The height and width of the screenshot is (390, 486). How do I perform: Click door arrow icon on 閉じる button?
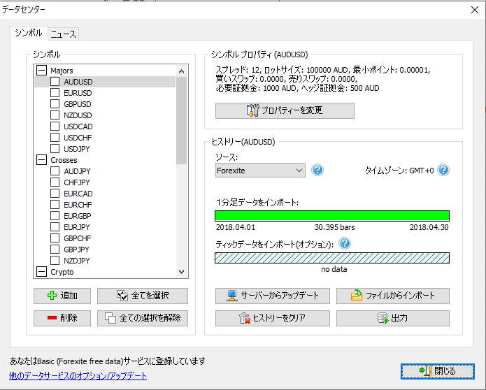coord(425,371)
